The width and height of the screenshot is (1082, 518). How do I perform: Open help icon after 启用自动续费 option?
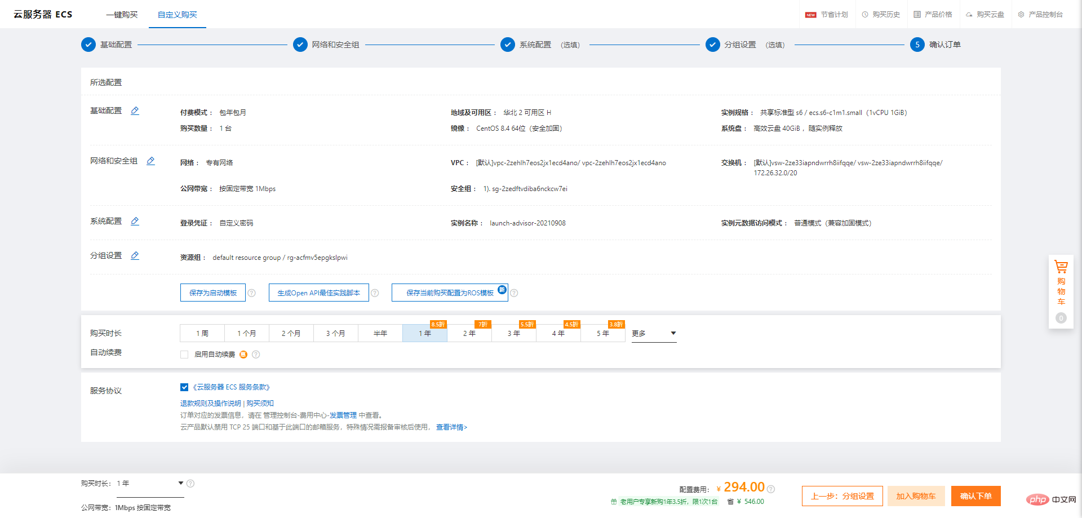pos(256,355)
